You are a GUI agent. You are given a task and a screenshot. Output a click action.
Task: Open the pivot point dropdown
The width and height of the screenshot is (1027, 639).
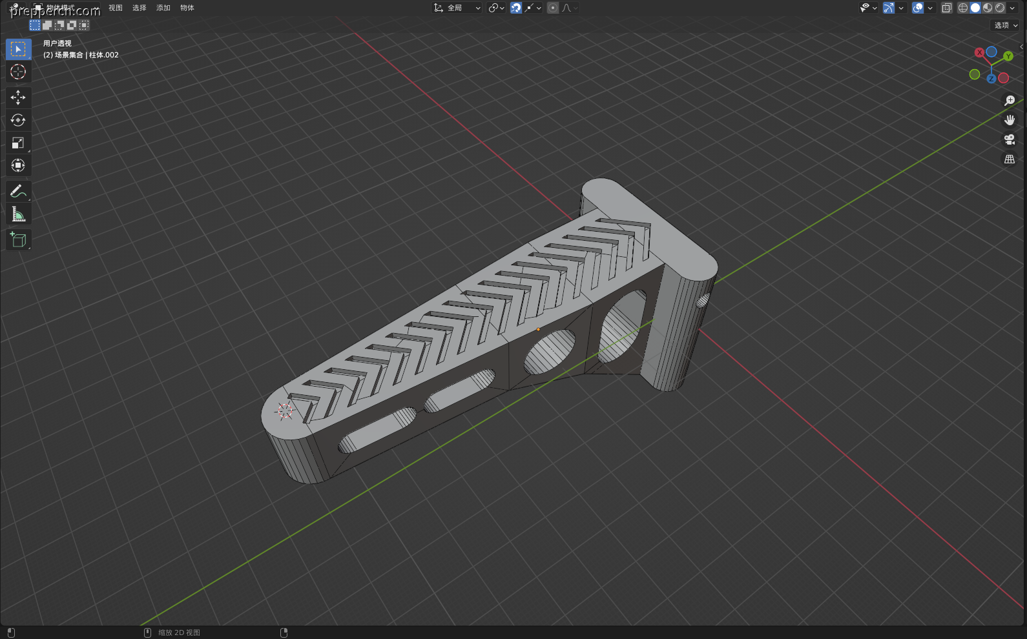(x=496, y=8)
